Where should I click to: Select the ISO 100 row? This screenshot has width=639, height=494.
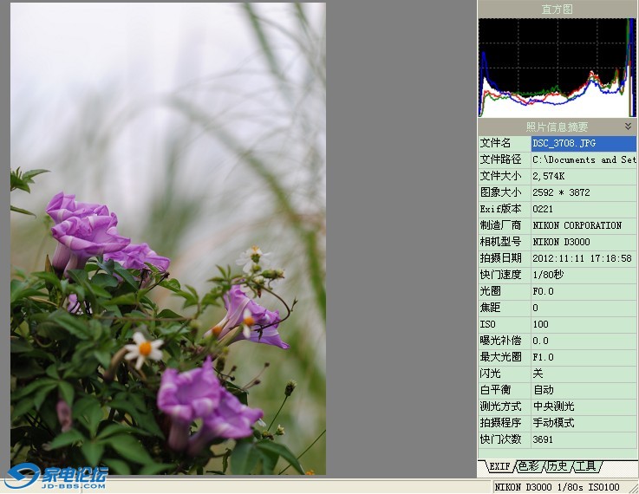point(557,324)
